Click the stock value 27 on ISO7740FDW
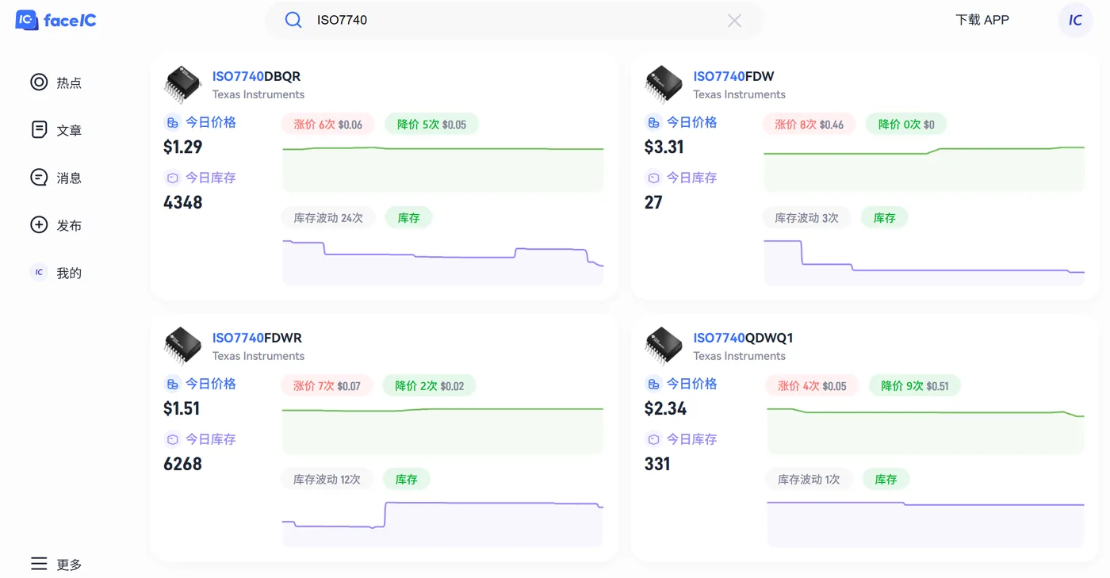This screenshot has height=578, width=1110. (653, 202)
